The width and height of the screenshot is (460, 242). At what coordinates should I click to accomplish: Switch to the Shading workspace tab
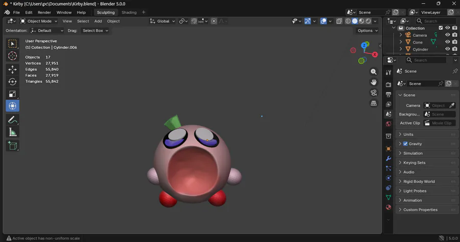[129, 12]
